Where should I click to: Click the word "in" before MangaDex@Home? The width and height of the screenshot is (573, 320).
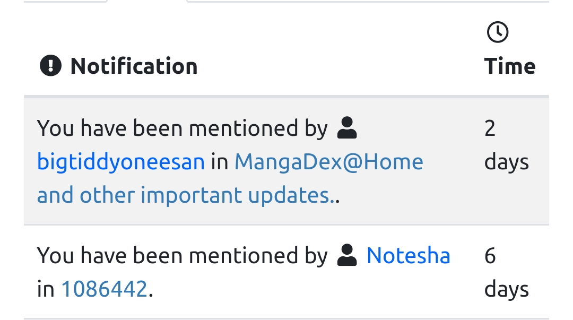[x=219, y=162]
